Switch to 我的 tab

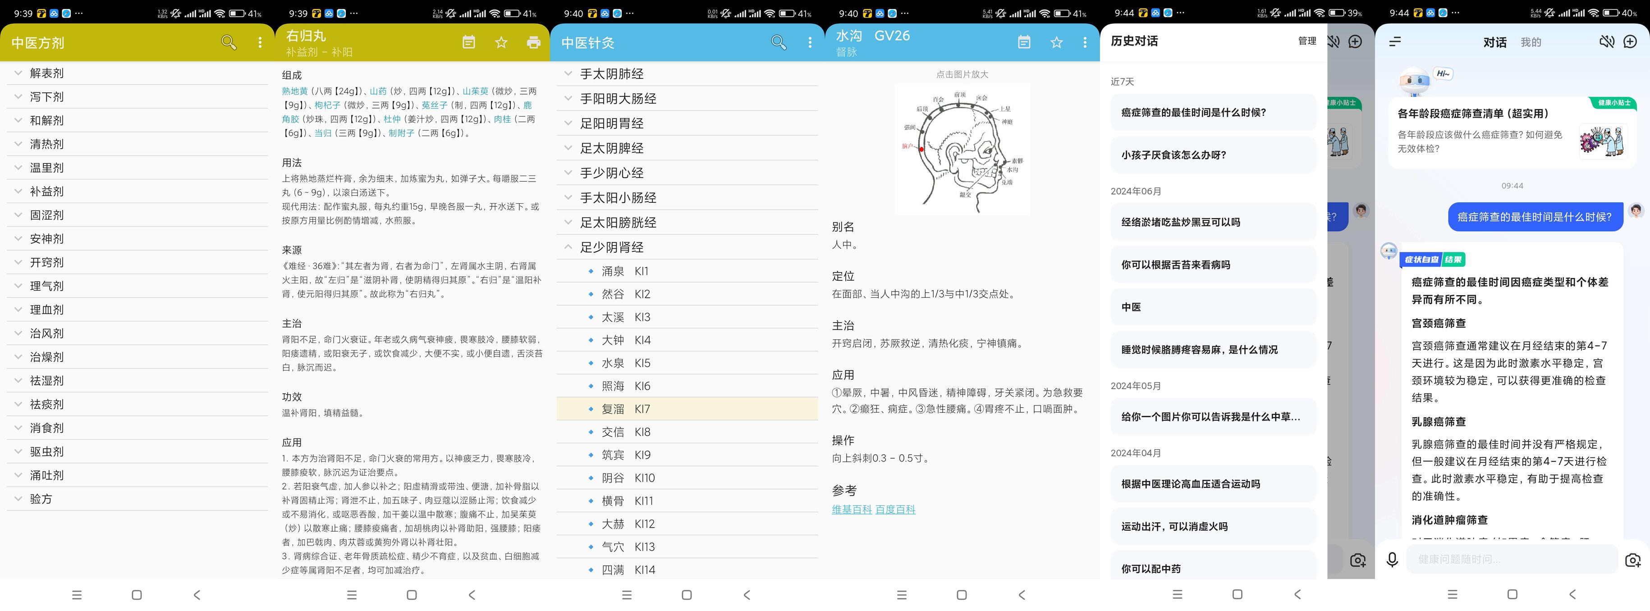point(1531,42)
